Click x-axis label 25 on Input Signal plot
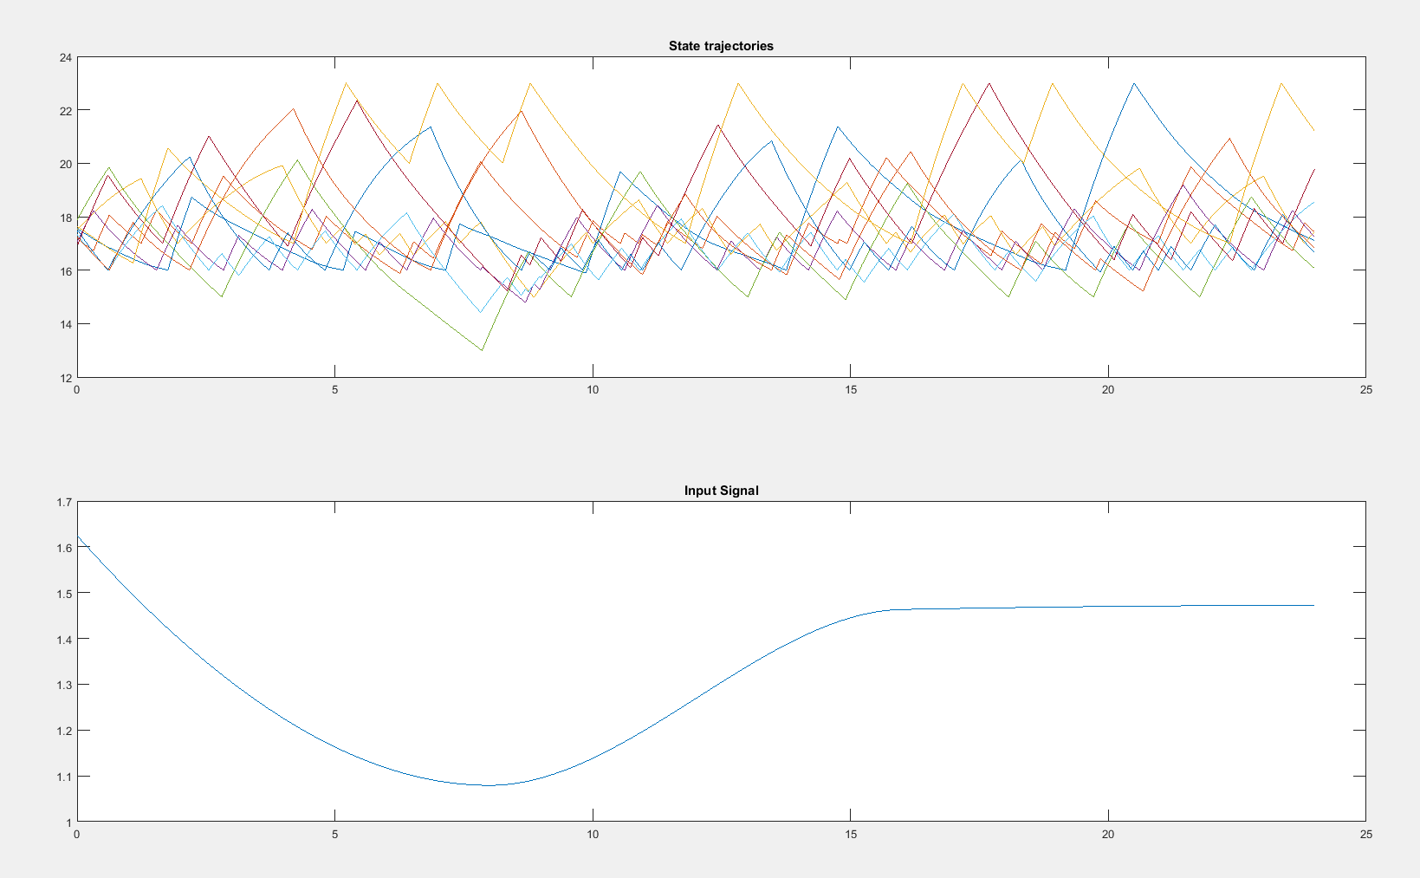Image resolution: width=1420 pixels, height=878 pixels. click(1366, 835)
